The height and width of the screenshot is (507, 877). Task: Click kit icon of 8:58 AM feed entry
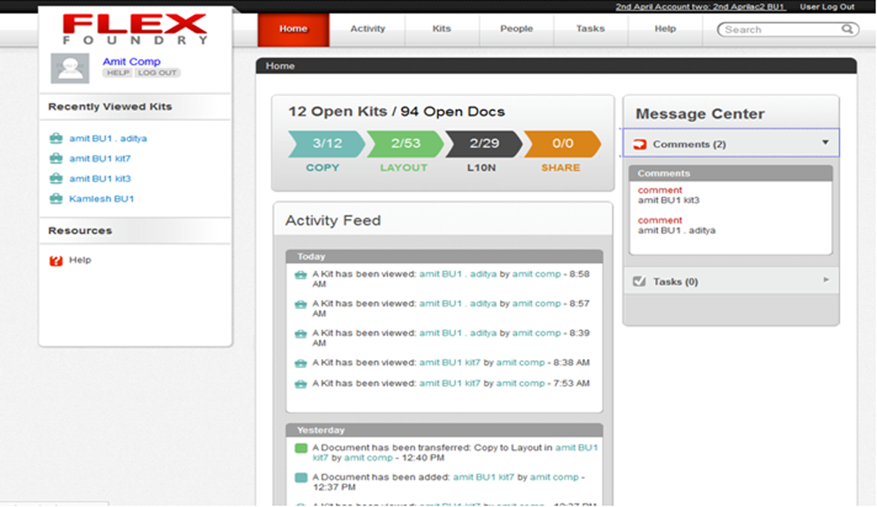301,275
